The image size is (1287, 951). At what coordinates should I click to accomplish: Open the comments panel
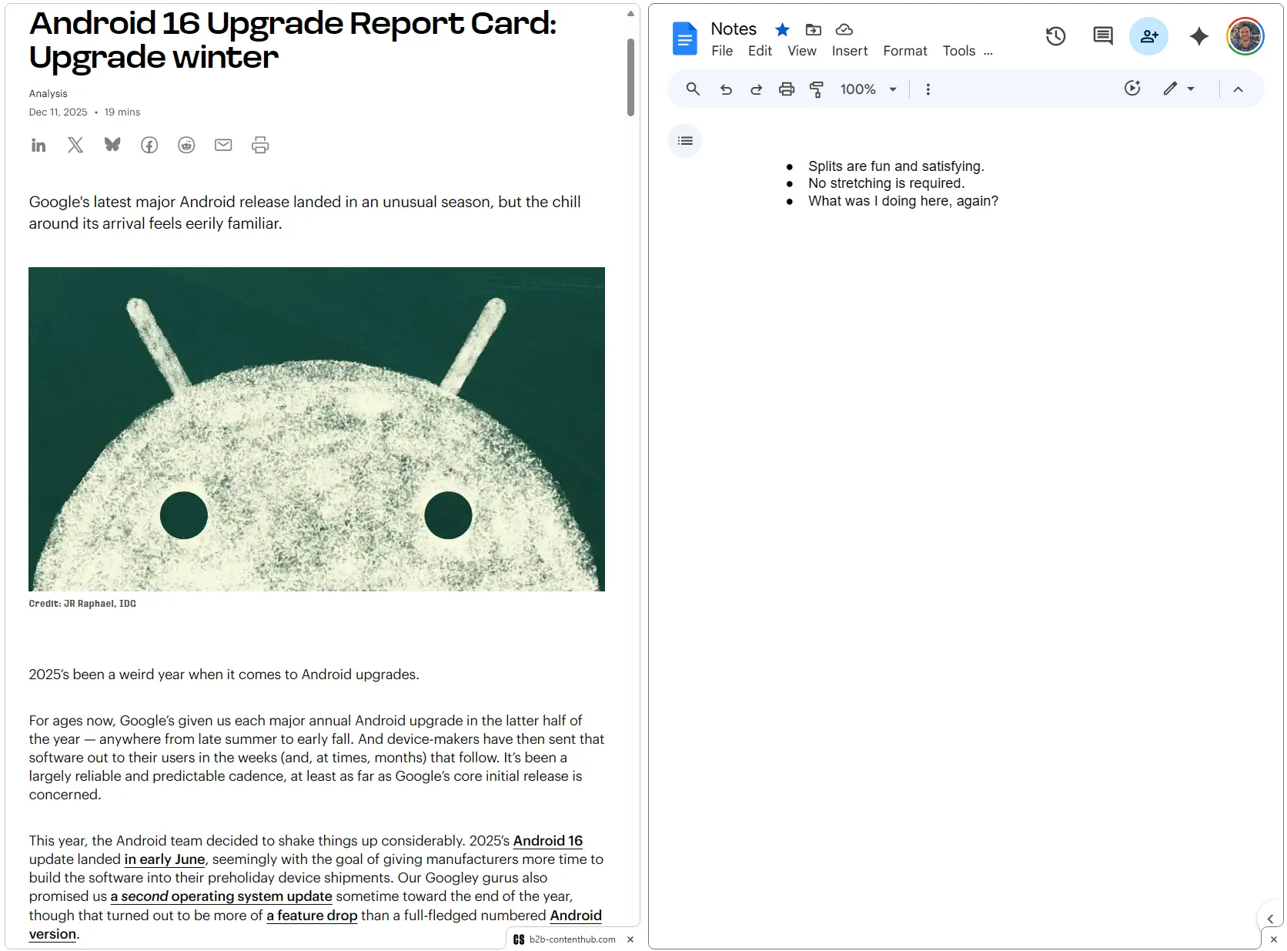(1102, 36)
